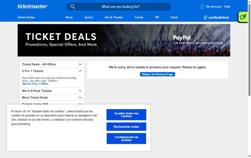251x158 pixels.
Task: Accept all cookies with Aceptar todas
Action: [126, 114]
